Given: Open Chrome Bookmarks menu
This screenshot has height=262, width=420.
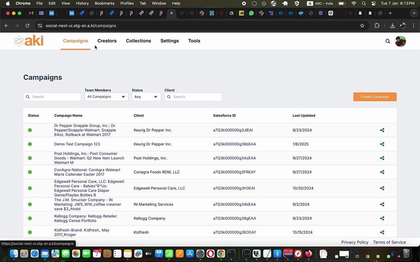Looking at the screenshot, I should tap(105, 4).
